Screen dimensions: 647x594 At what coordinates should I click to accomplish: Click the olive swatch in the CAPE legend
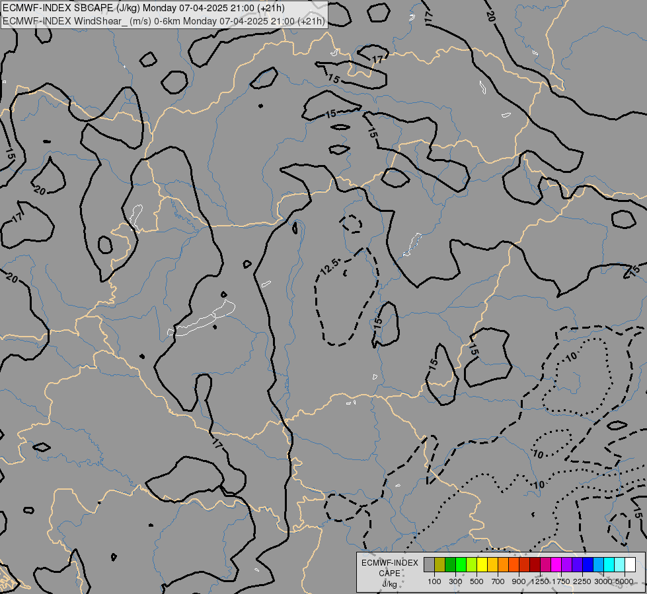point(440,564)
